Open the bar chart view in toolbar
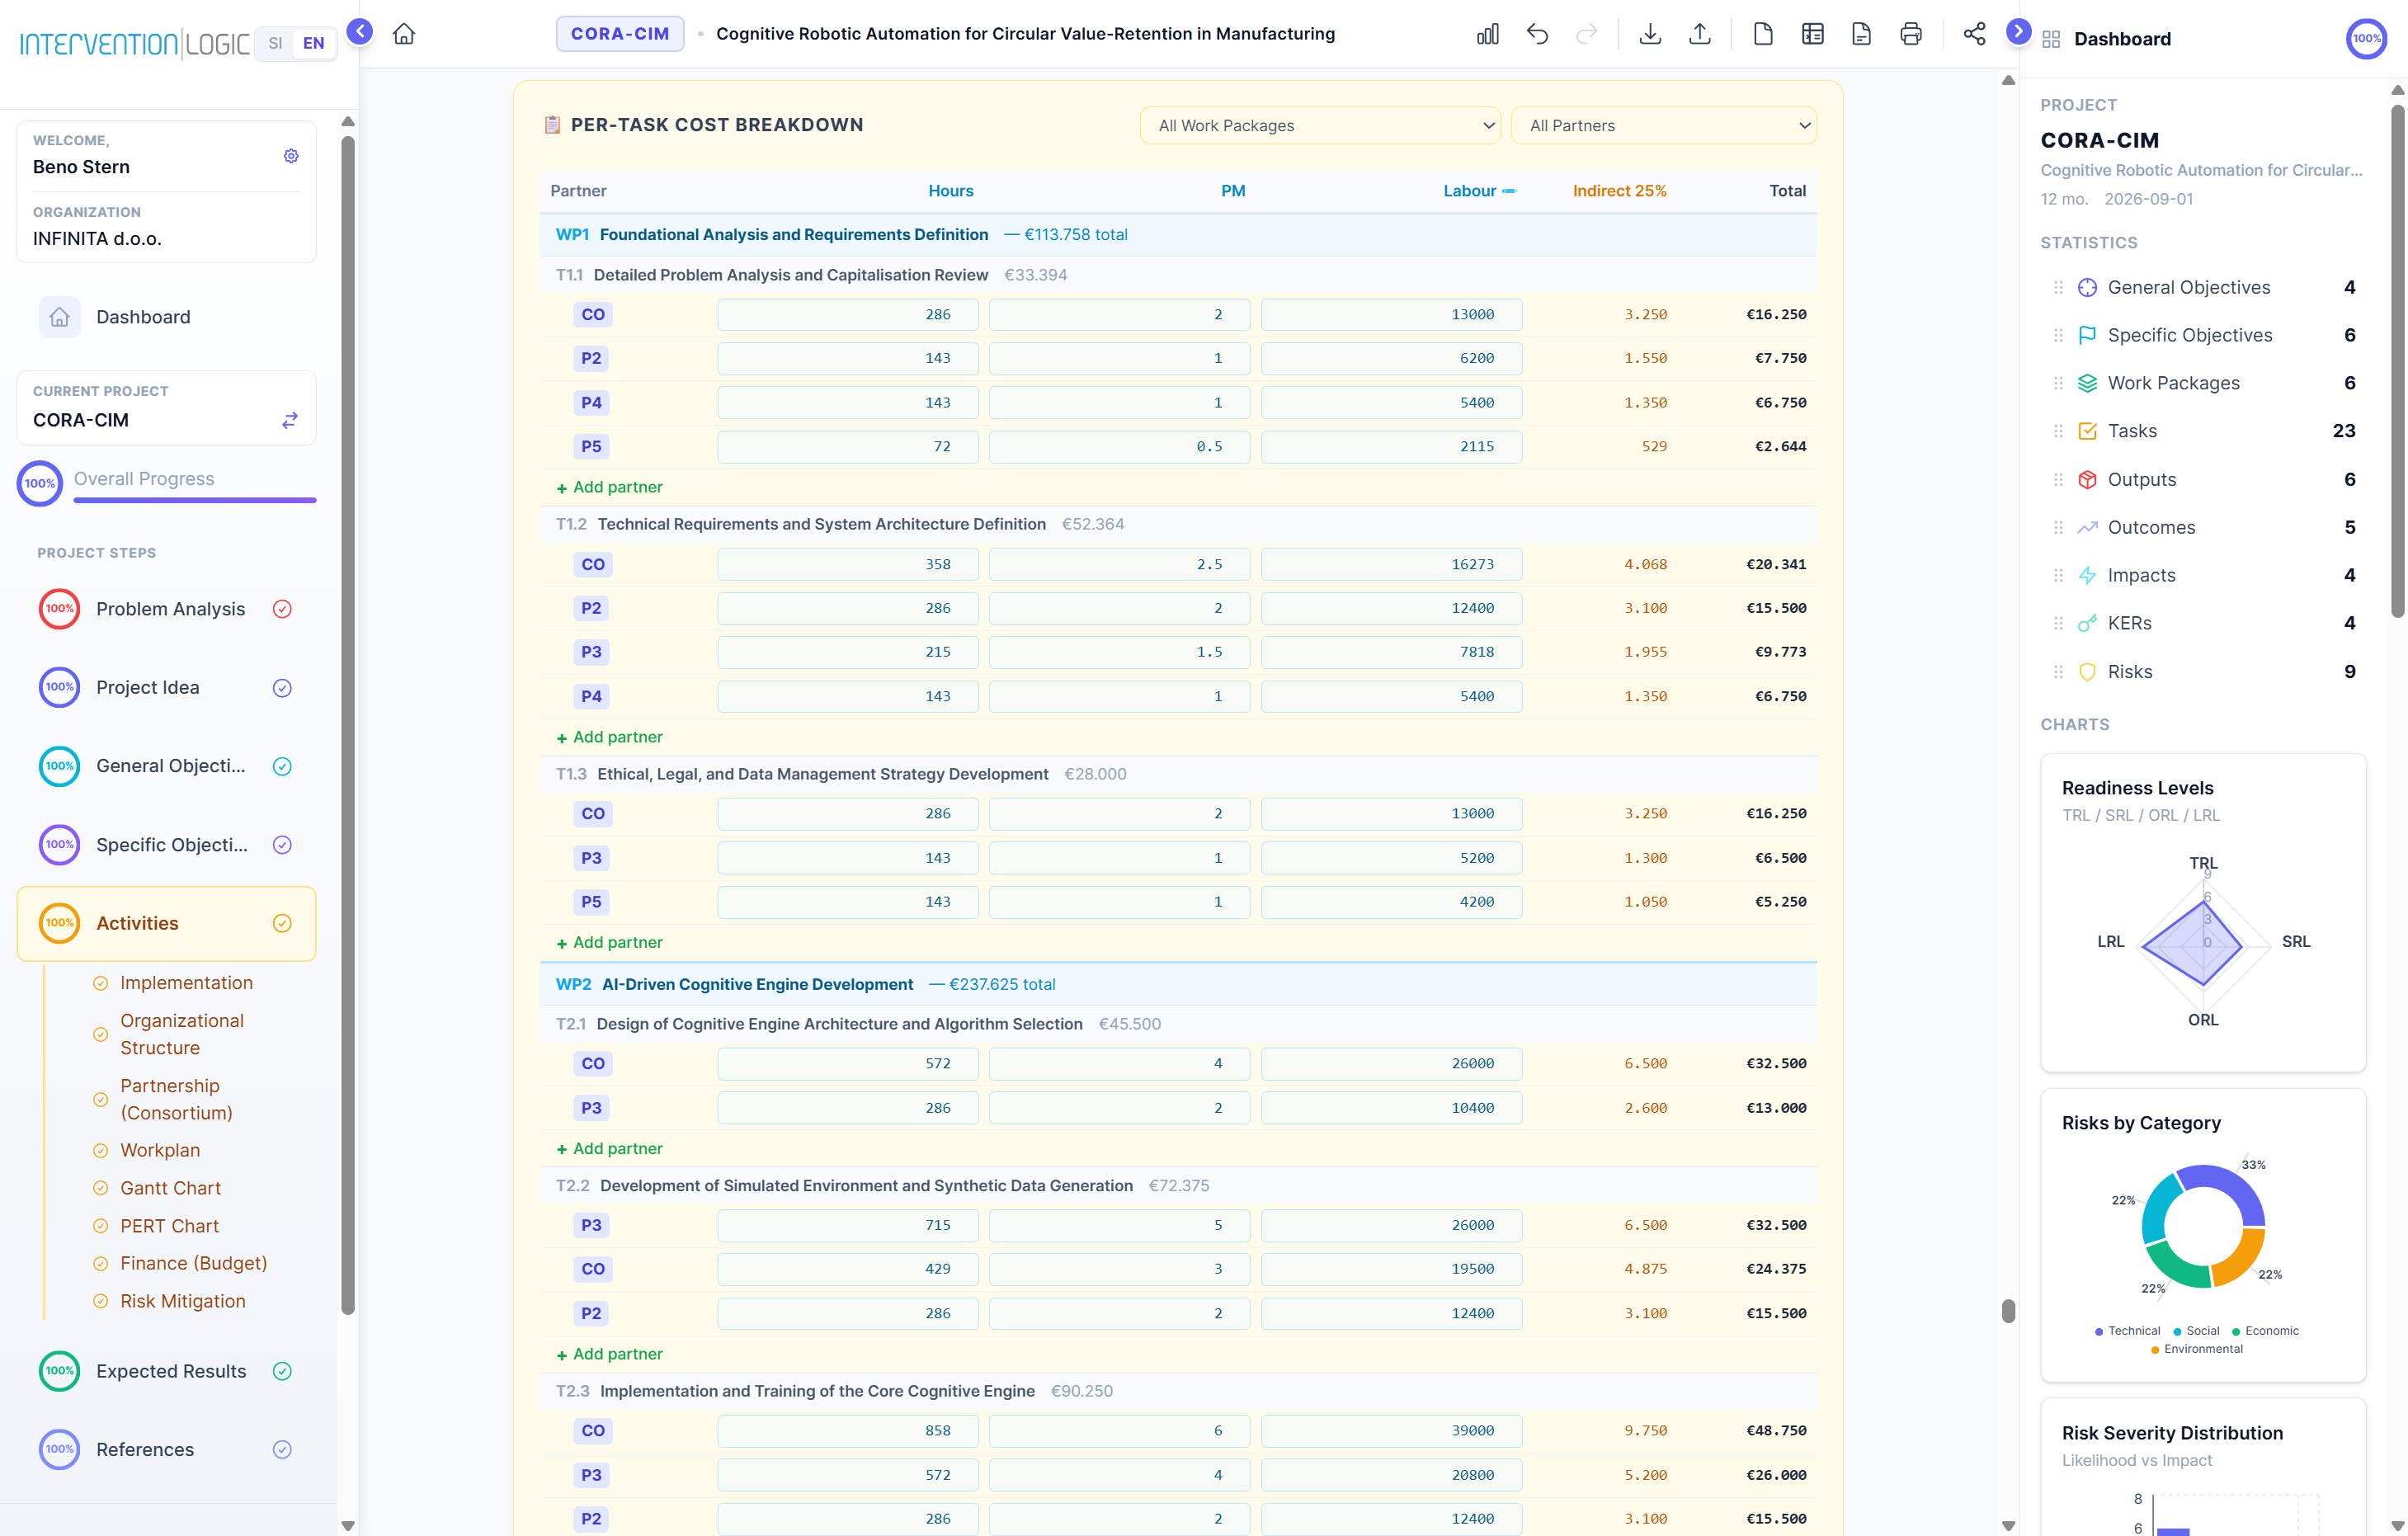Screen dimensions: 2408x1536 click(x=1487, y=35)
